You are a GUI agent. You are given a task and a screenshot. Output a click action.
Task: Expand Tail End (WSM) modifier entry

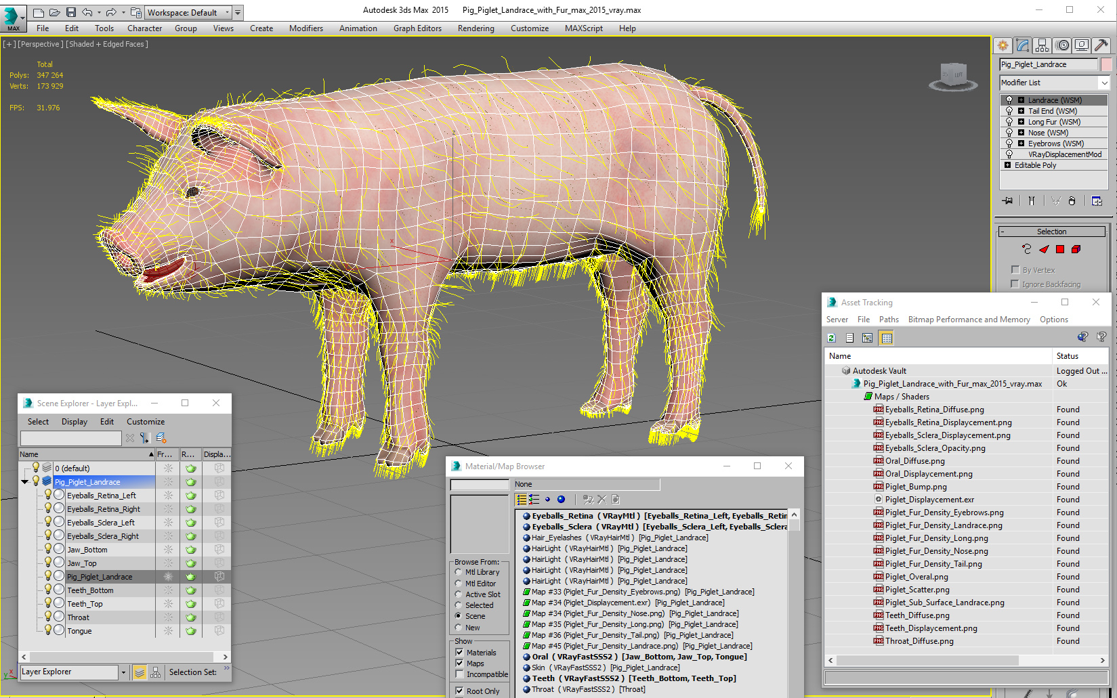pyautogui.click(x=1021, y=111)
